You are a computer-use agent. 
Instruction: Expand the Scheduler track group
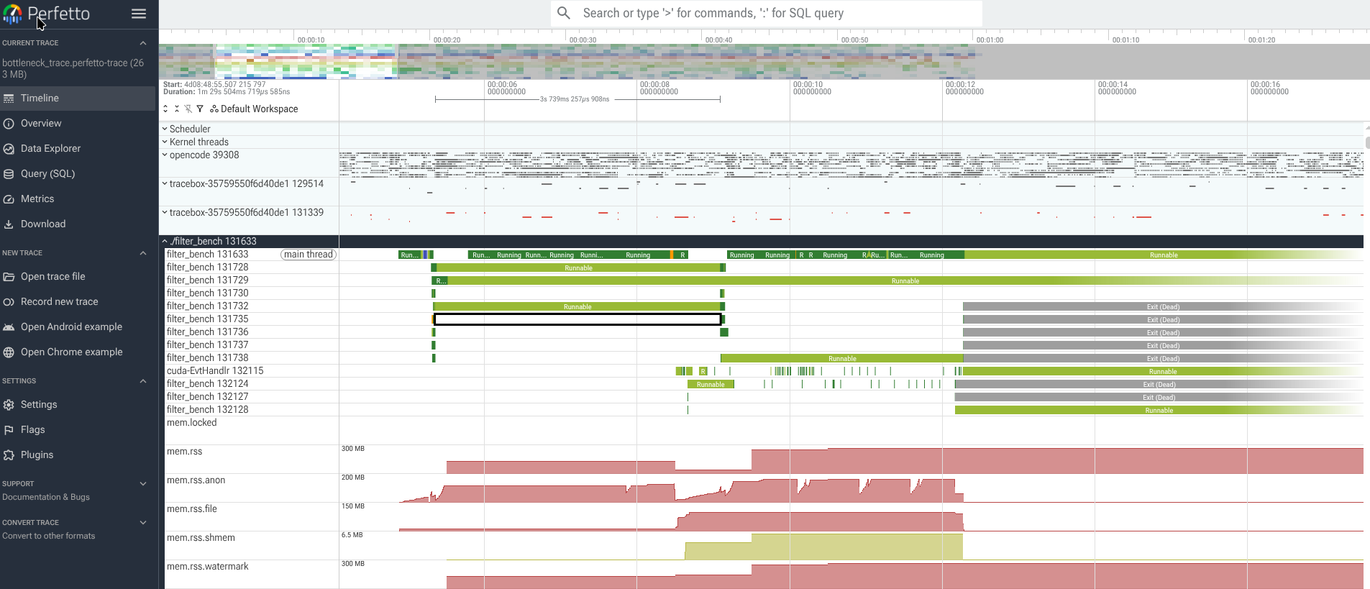[x=165, y=129]
